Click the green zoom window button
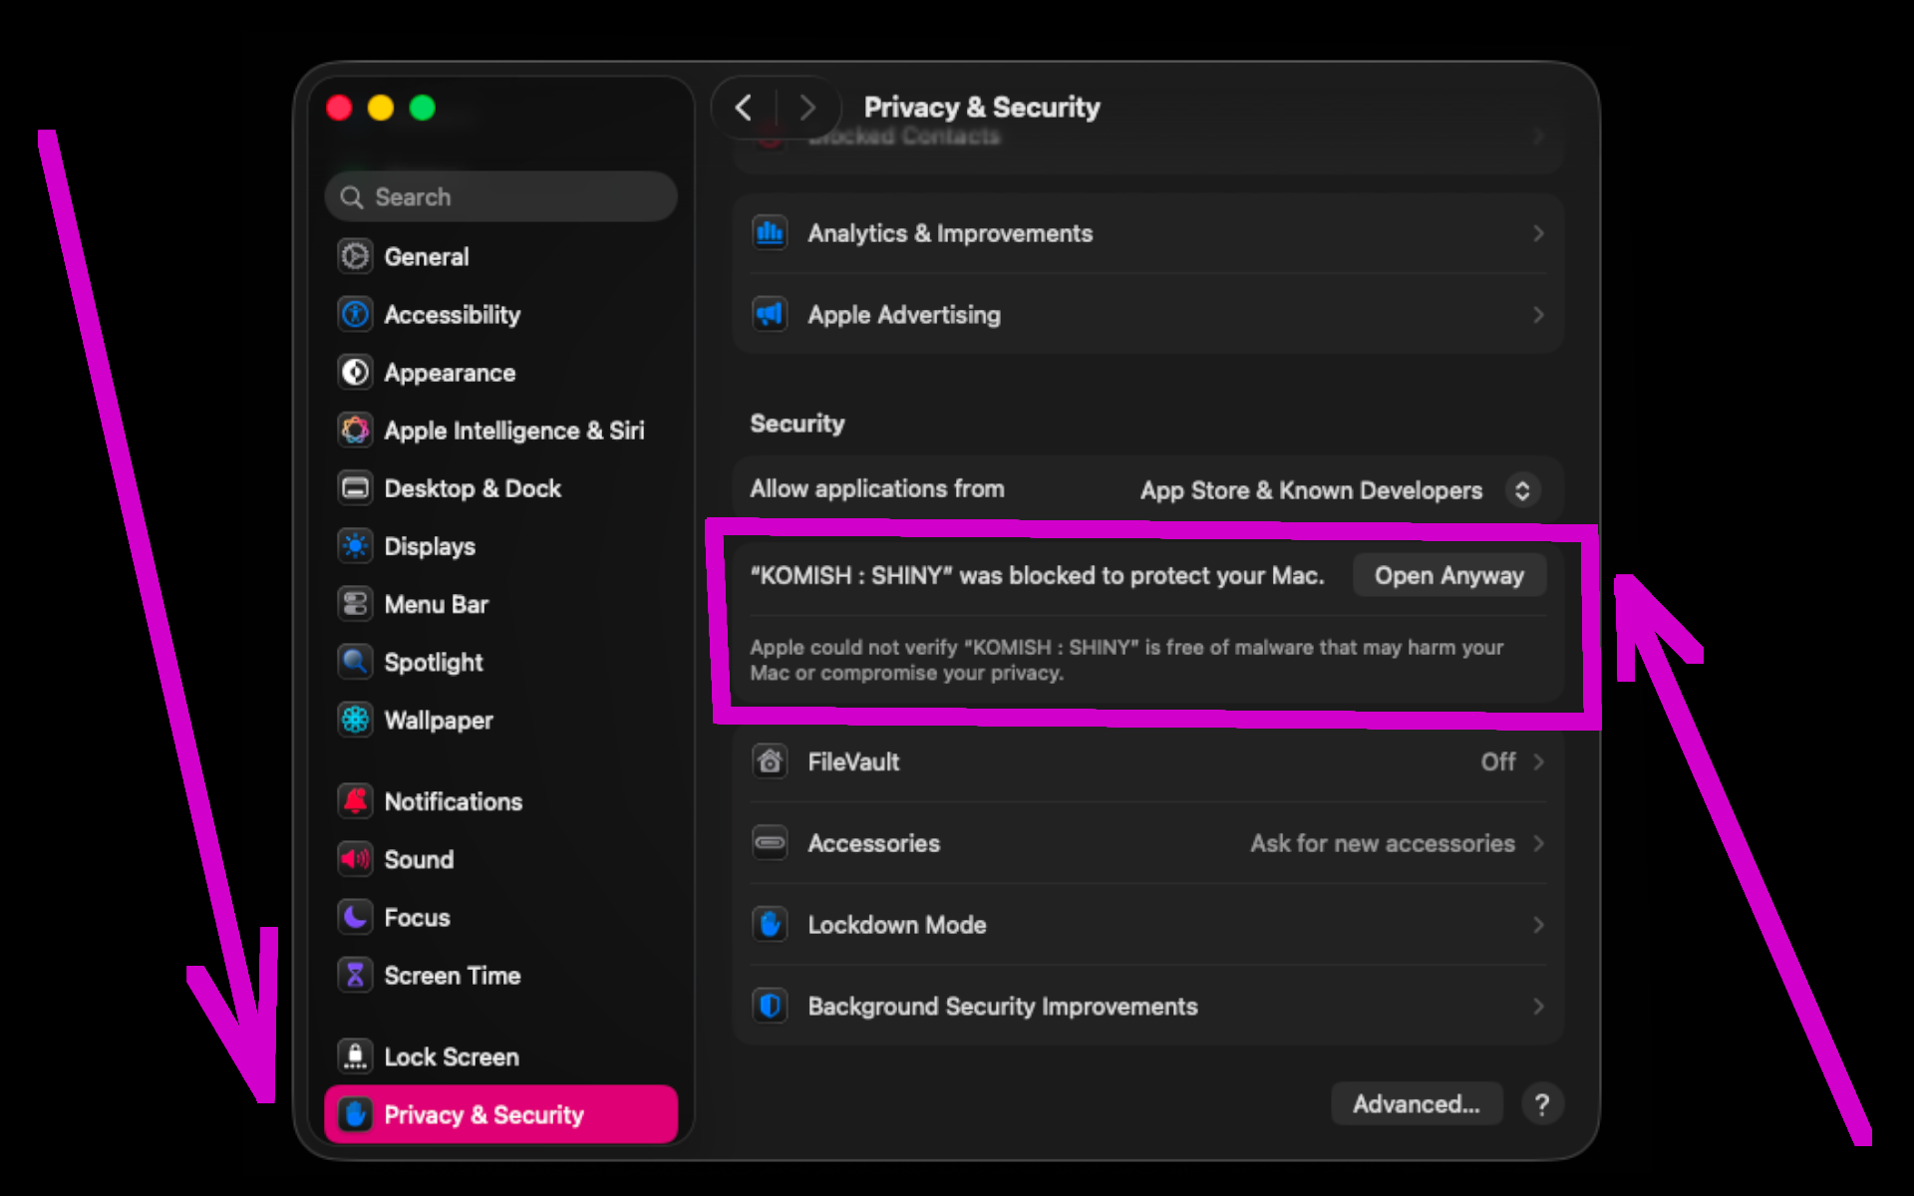The height and width of the screenshot is (1196, 1914). pyautogui.click(x=422, y=108)
